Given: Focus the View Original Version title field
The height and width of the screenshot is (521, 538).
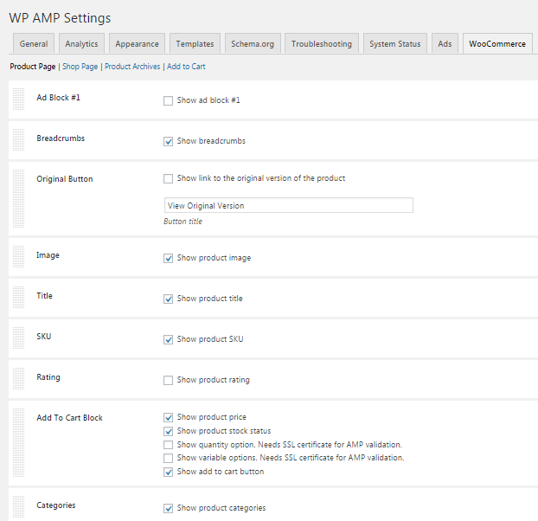Looking at the screenshot, I should tap(289, 205).
